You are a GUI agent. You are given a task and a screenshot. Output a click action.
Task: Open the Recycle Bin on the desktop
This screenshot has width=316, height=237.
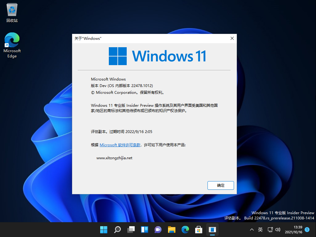pyautogui.click(x=12, y=9)
